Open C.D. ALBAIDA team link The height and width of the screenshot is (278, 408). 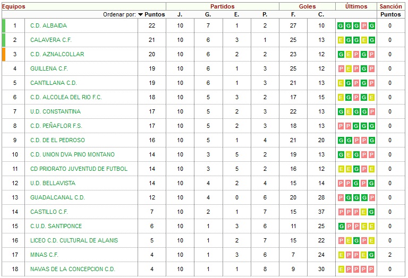(x=49, y=25)
